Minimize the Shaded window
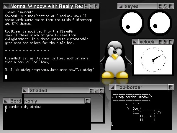 (91, 91)
